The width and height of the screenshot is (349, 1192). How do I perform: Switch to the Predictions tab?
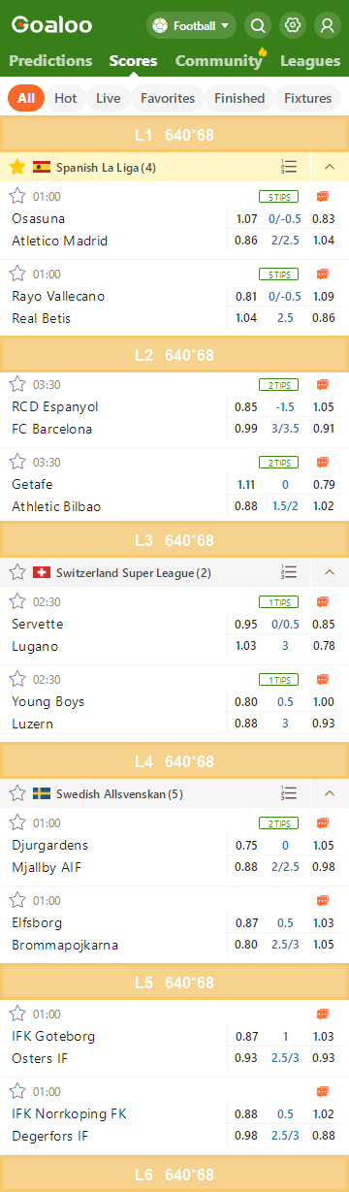tap(50, 60)
